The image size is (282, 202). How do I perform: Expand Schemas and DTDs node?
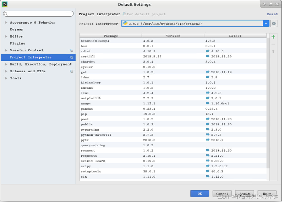click(x=6, y=71)
